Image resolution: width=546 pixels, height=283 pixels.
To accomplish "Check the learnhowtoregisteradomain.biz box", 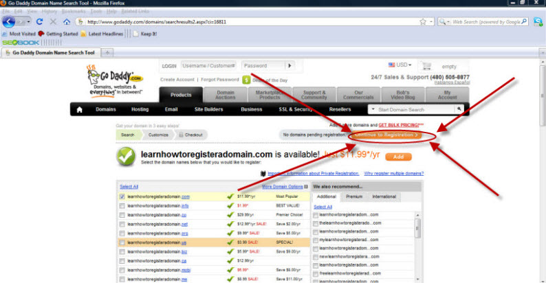I will point(122,251).
